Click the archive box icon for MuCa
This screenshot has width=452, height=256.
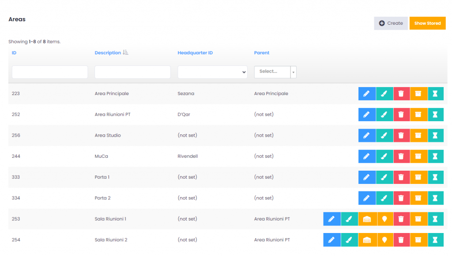pos(418,156)
